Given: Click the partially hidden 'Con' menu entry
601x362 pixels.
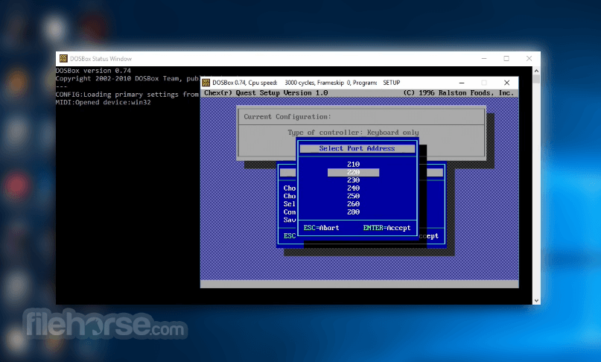Looking at the screenshot, I should (290, 212).
